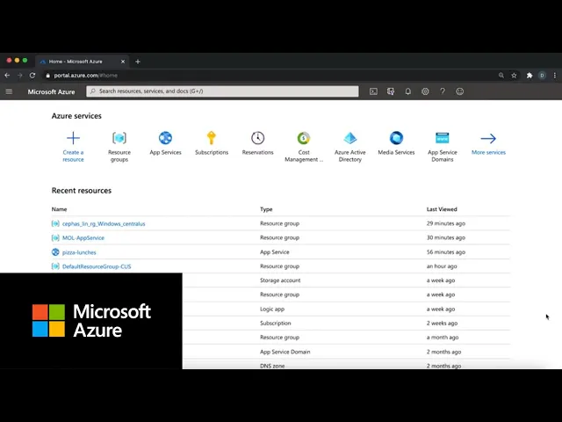Viewport: 562px width, 422px height.
Task: Click the 'Logic app' type cell
Action: [x=272, y=309]
